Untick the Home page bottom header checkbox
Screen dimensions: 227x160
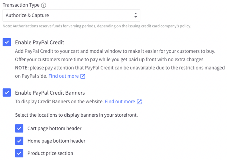tap(19, 141)
